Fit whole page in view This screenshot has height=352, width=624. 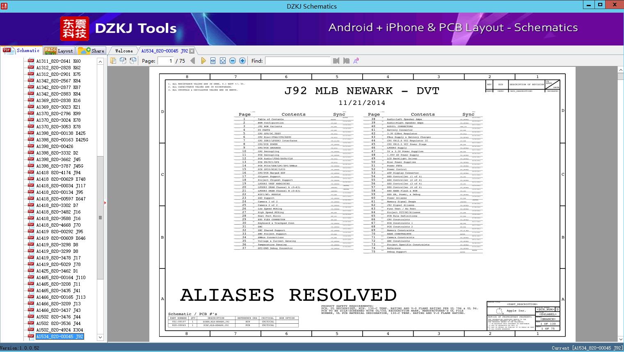223,61
